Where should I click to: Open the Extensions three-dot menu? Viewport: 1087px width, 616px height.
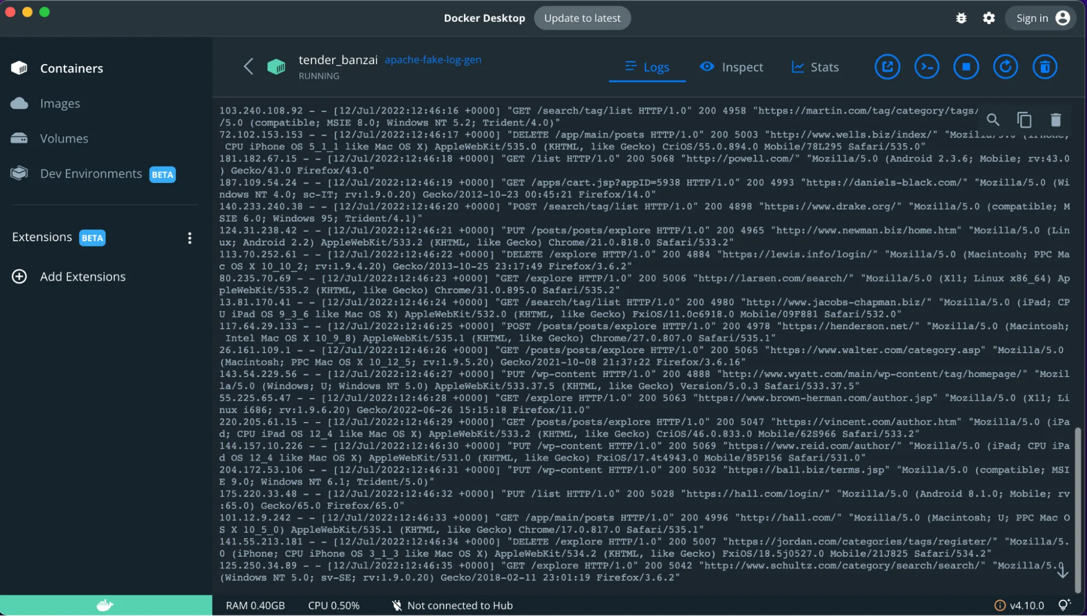(x=189, y=238)
